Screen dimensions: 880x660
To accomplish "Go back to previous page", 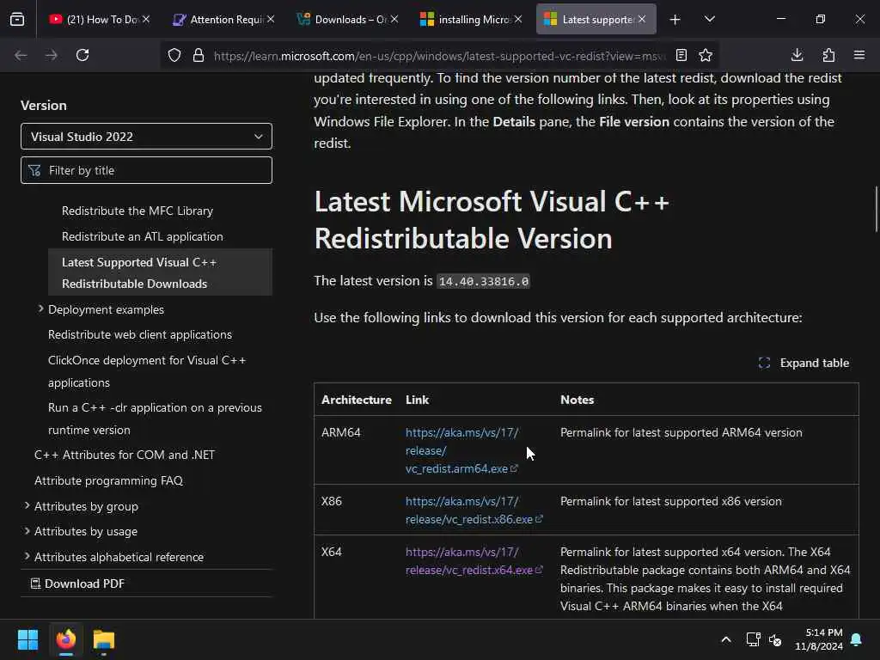I will coord(21,55).
